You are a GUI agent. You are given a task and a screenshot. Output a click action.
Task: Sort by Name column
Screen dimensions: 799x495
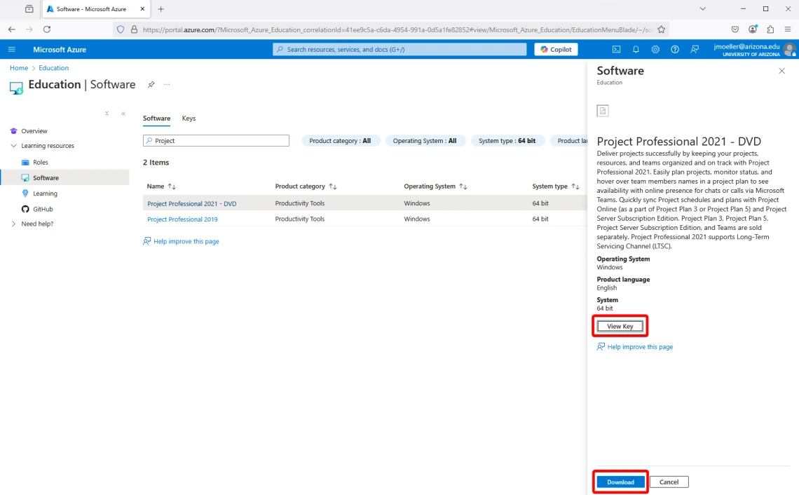coord(161,187)
